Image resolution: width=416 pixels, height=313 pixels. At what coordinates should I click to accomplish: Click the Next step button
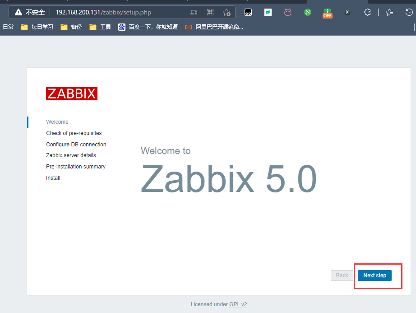[x=374, y=275]
